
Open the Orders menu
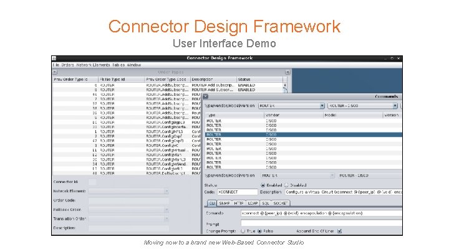click(x=67, y=65)
